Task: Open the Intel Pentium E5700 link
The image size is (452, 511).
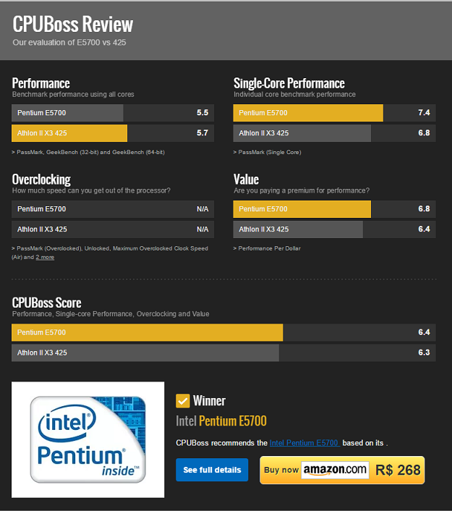Action: pyautogui.click(x=304, y=442)
